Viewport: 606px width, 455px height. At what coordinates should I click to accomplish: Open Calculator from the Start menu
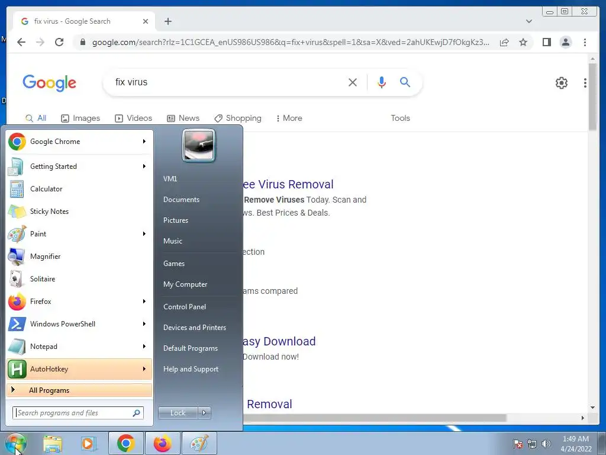[79, 189]
